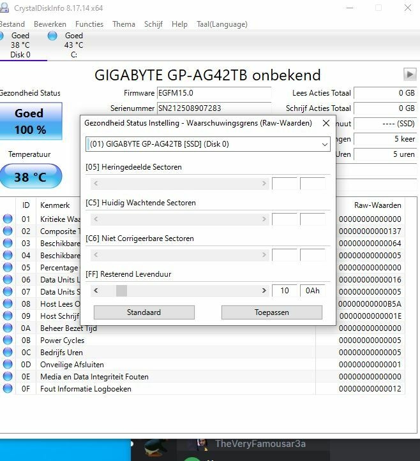This screenshot has height=461, width=420.
Task: Open the Functies menu
Action: 89,24
